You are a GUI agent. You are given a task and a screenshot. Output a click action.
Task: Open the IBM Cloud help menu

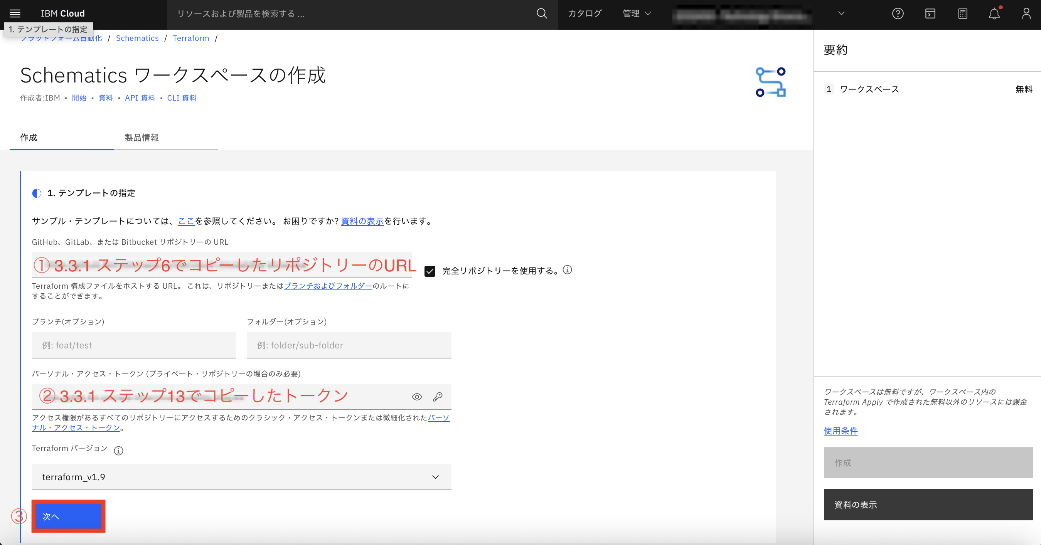tap(898, 13)
